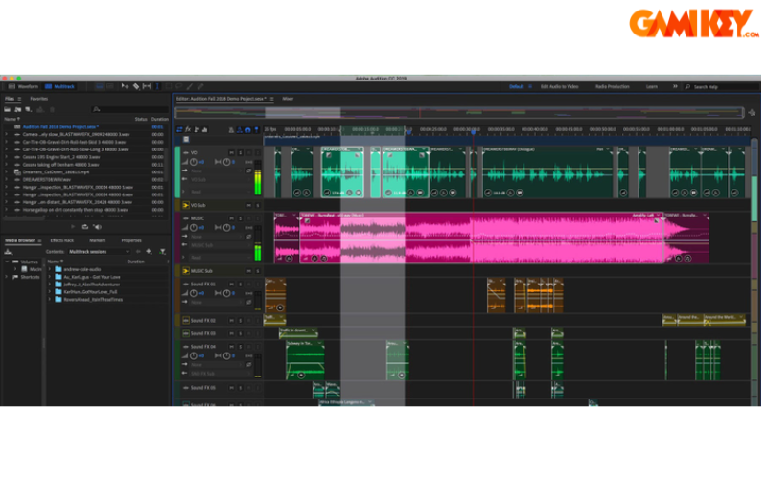
Task: Click the workspace overflow chevrons
Action: (675, 86)
